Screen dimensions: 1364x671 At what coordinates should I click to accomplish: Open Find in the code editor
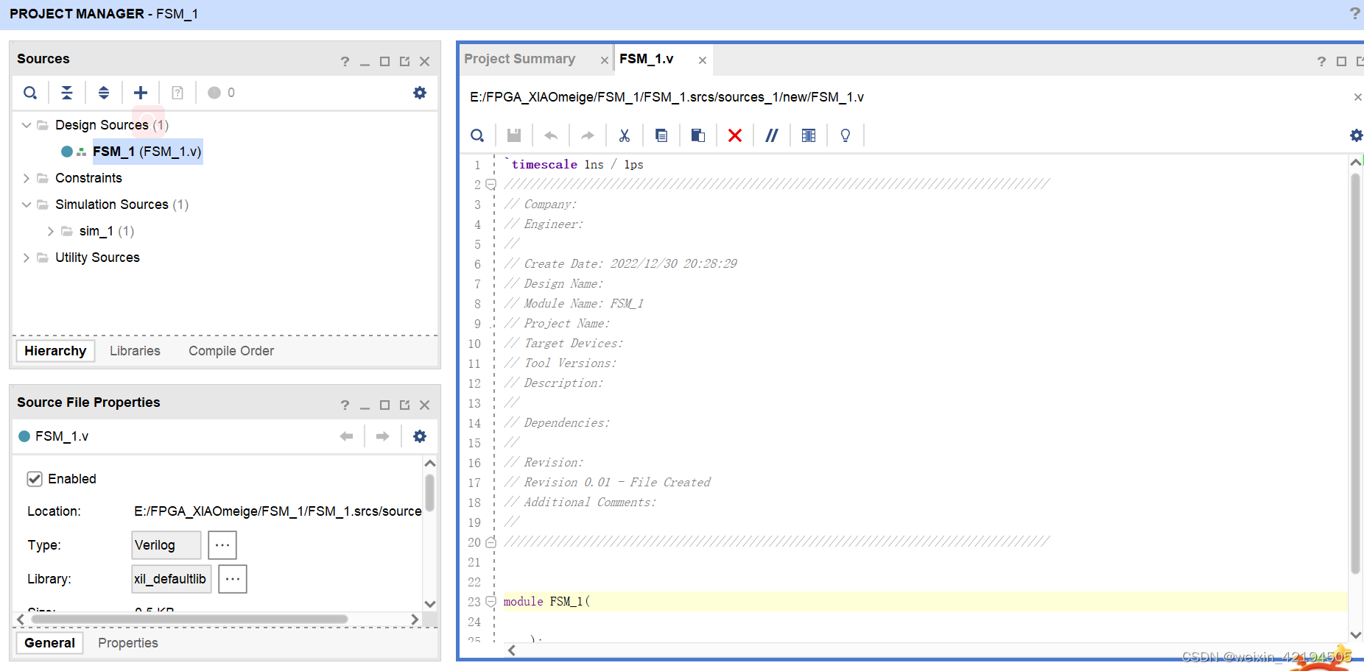[477, 135]
